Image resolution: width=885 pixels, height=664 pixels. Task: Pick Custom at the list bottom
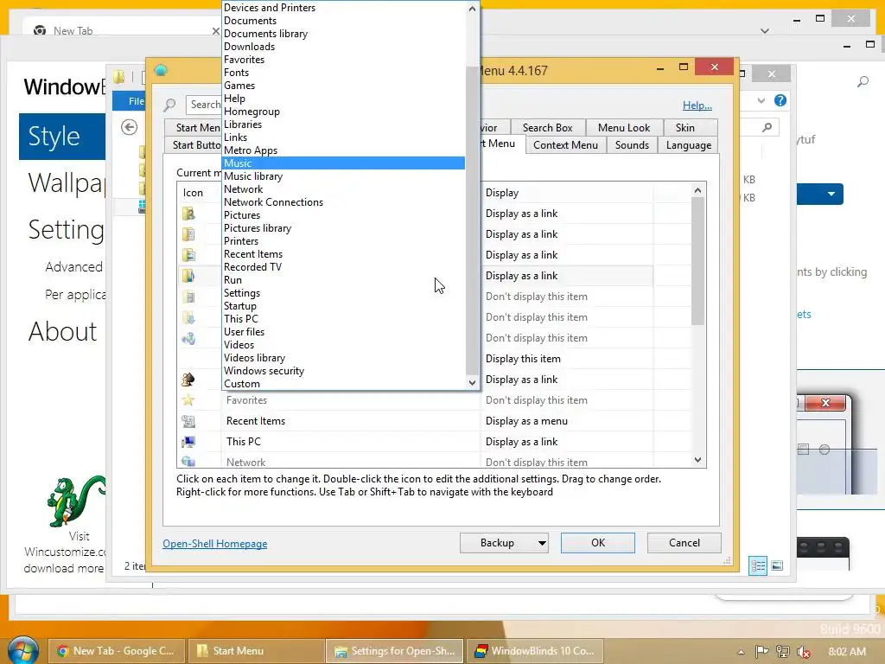pos(344,384)
